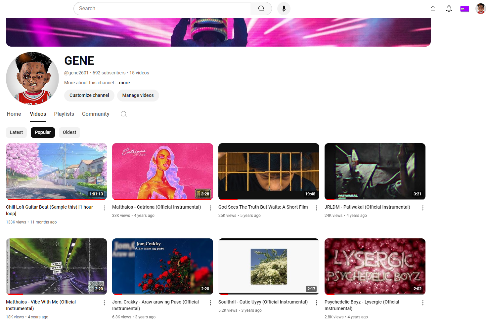
Task: Switch to the Home tab
Action: tap(14, 114)
